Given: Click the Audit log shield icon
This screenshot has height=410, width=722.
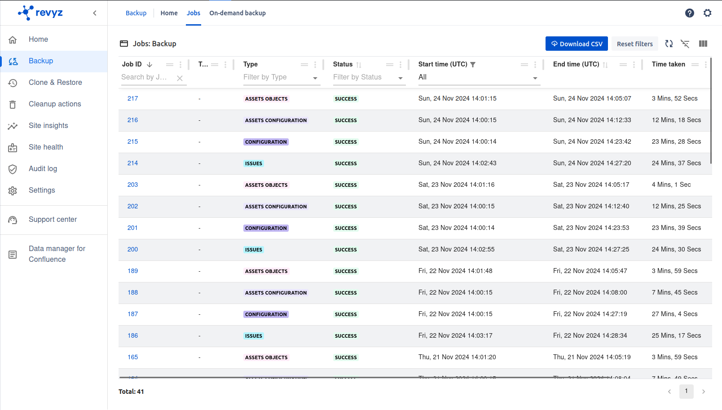Looking at the screenshot, I should (x=13, y=169).
